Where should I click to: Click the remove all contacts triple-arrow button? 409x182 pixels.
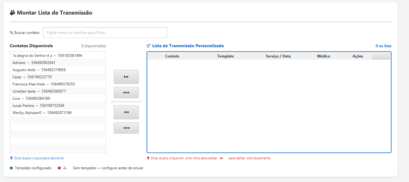tap(126, 128)
